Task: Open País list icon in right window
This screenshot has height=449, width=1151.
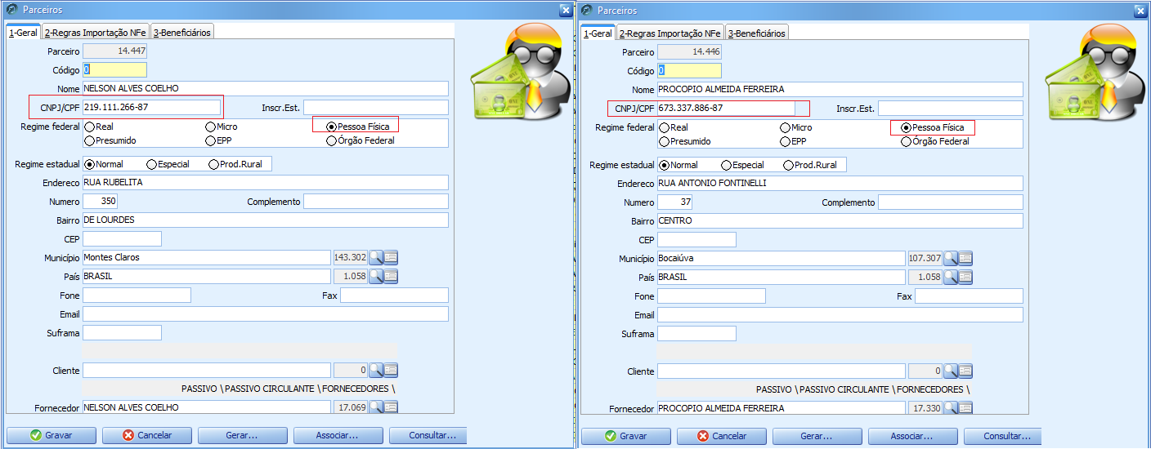Action: [x=965, y=278]
